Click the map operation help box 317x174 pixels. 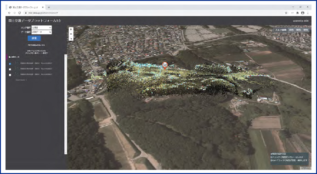[x=289, y=159]
